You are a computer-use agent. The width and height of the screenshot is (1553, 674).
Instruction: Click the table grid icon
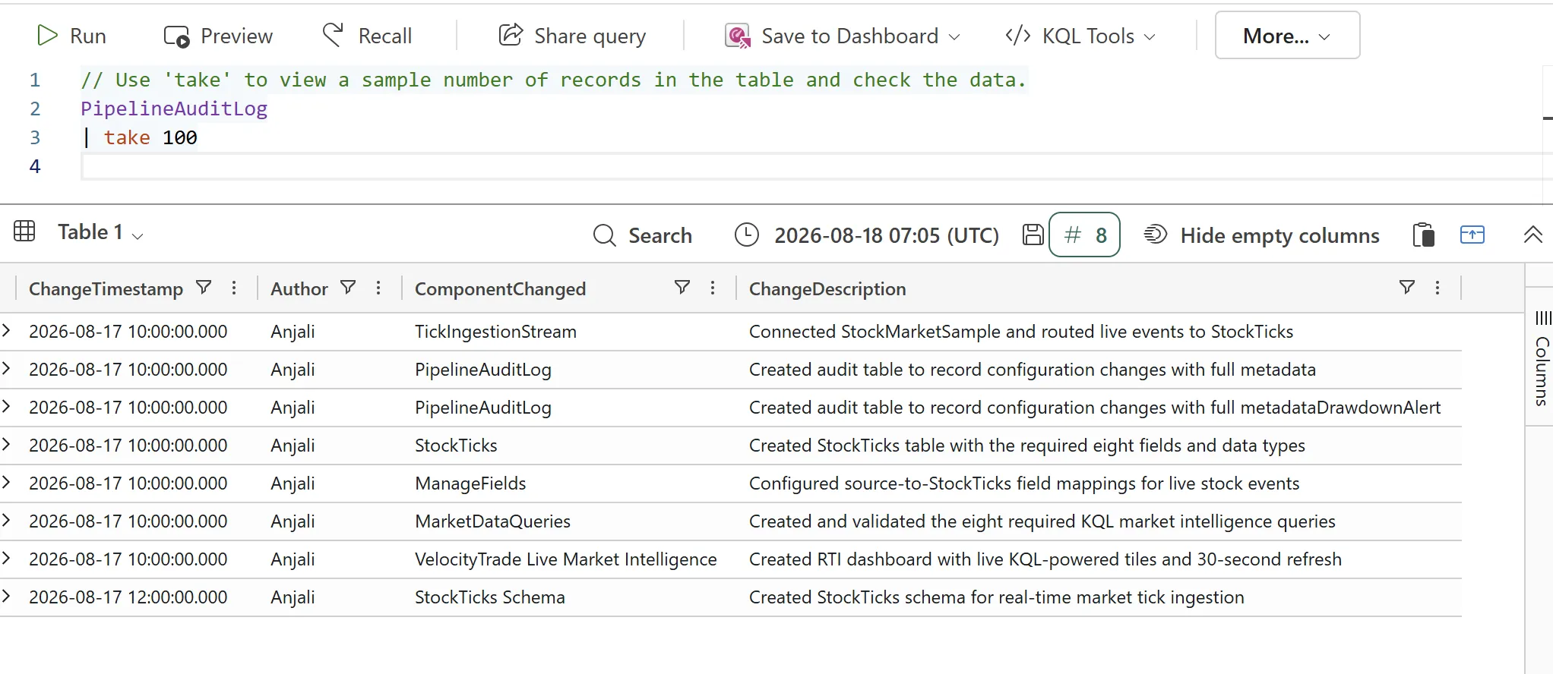24,231
